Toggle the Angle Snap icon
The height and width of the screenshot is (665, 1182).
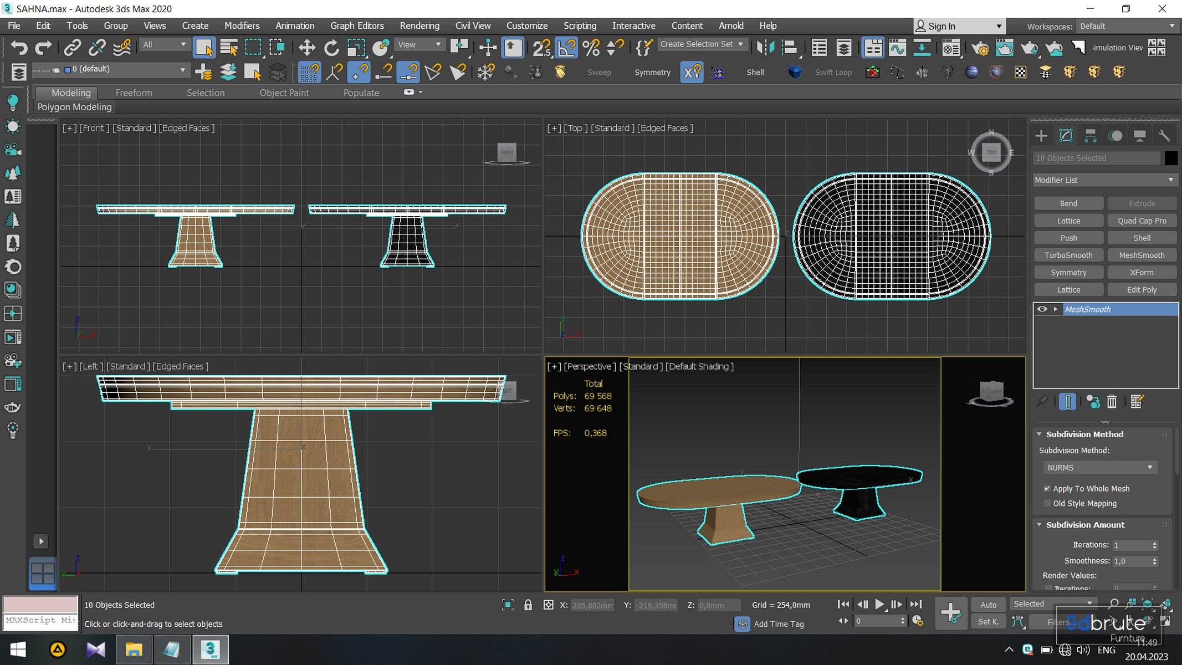(566, 48)
